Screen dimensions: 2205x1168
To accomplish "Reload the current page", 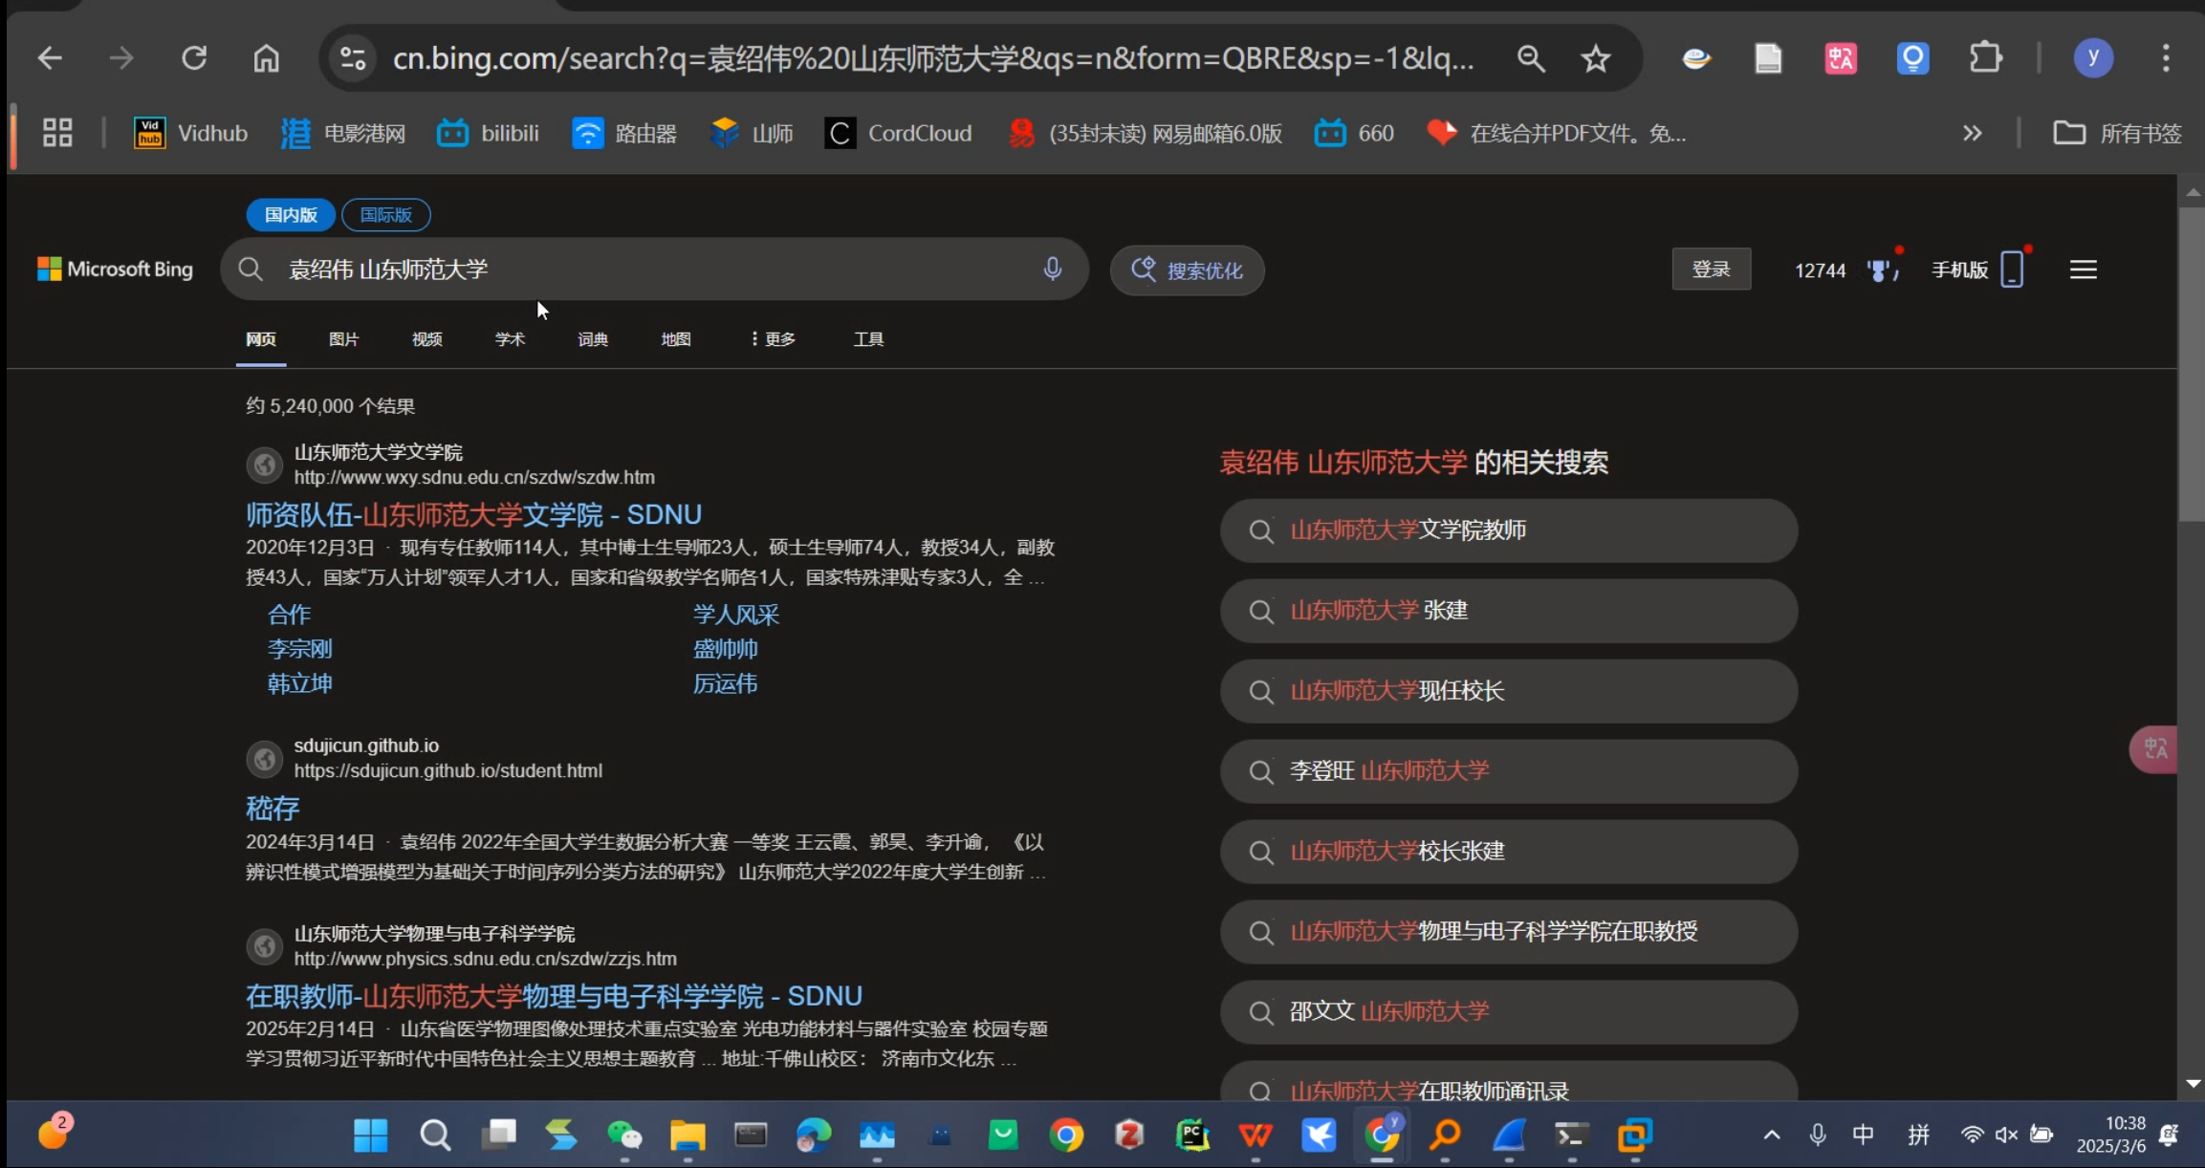I will click(194, 58).
